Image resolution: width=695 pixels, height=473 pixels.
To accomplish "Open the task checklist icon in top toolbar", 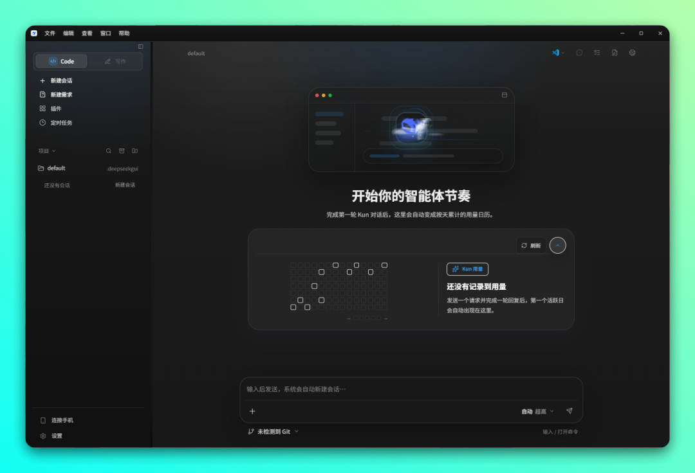I will click(597, 53).
